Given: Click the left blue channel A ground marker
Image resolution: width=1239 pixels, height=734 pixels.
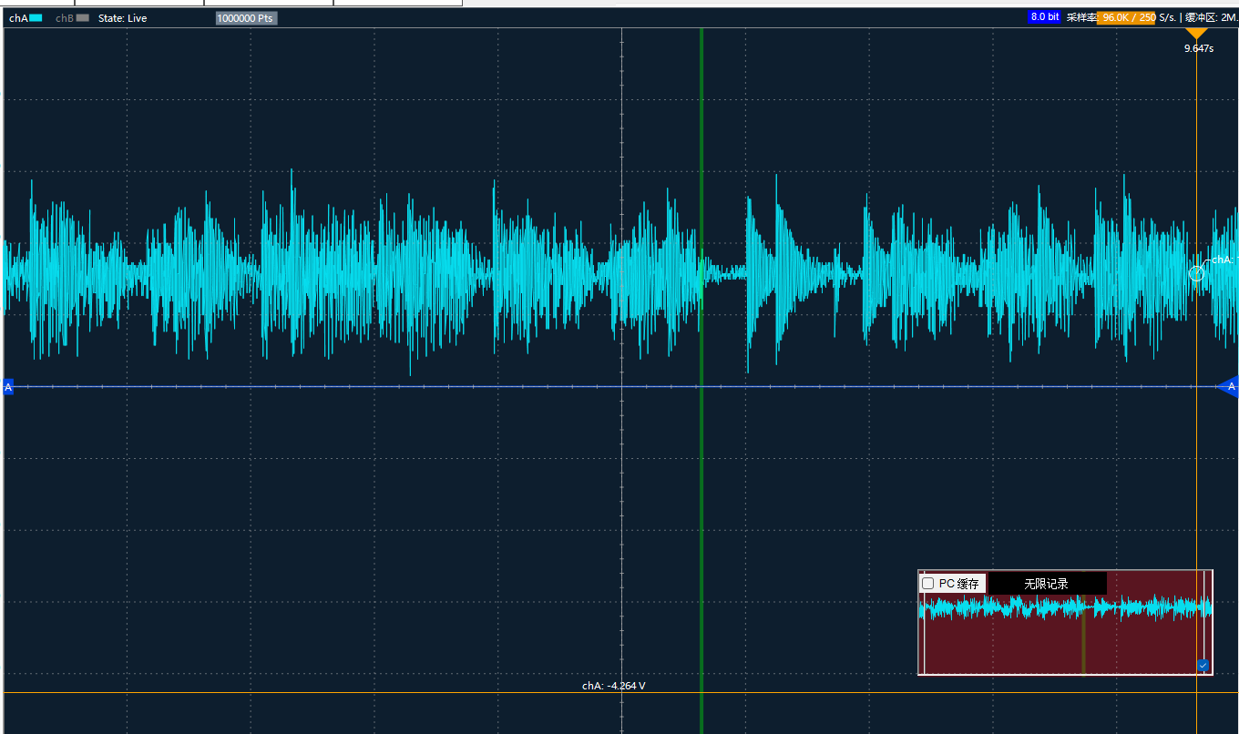Looking at the screenshot, I should (8, 388).
